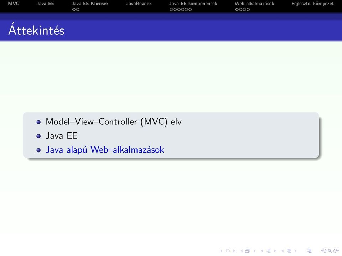Click the stacked frames icon

(248, 251)
